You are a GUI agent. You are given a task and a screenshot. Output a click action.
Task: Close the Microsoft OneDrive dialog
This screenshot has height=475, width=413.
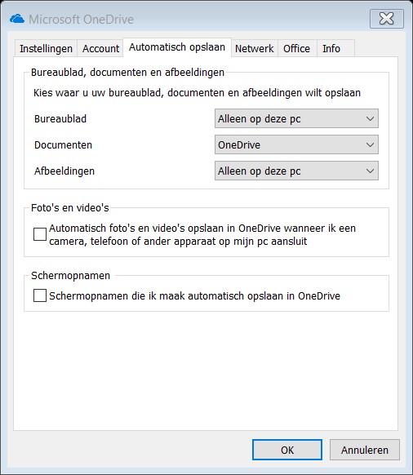point(387,19)
